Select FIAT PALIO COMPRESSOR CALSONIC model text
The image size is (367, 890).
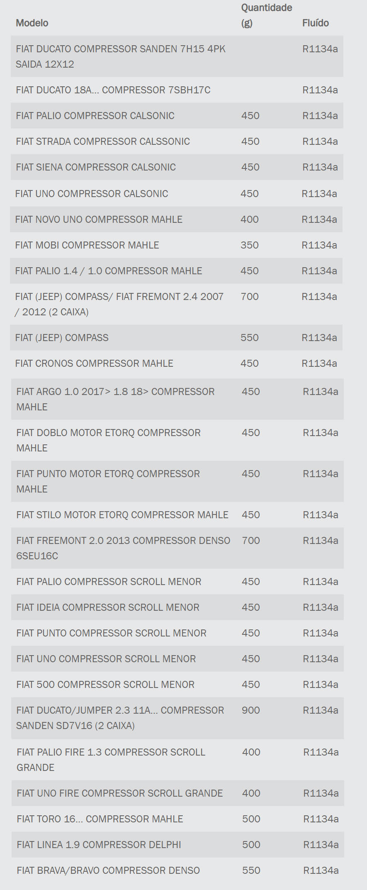95,116
